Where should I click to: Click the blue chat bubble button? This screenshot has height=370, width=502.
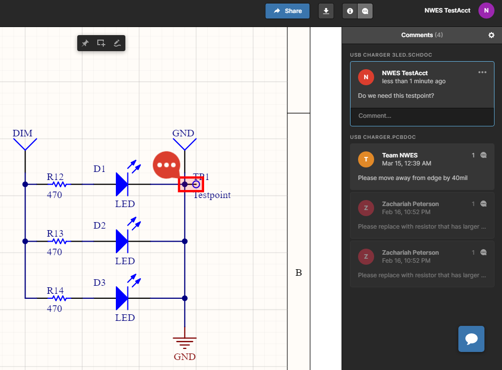click(x=471, y=339)
